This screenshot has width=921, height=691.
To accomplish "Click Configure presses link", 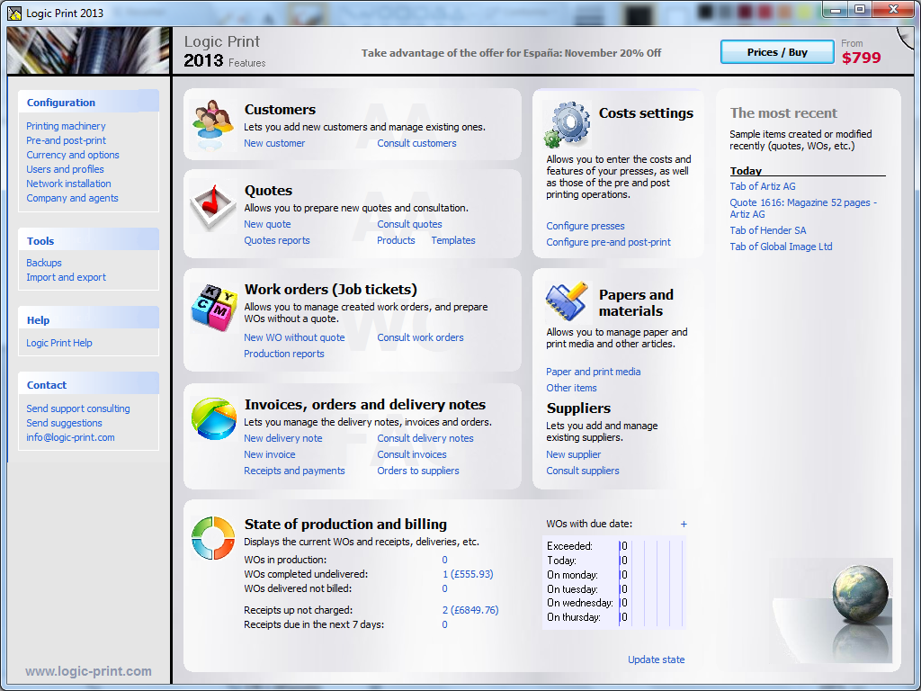I will 585,226.
